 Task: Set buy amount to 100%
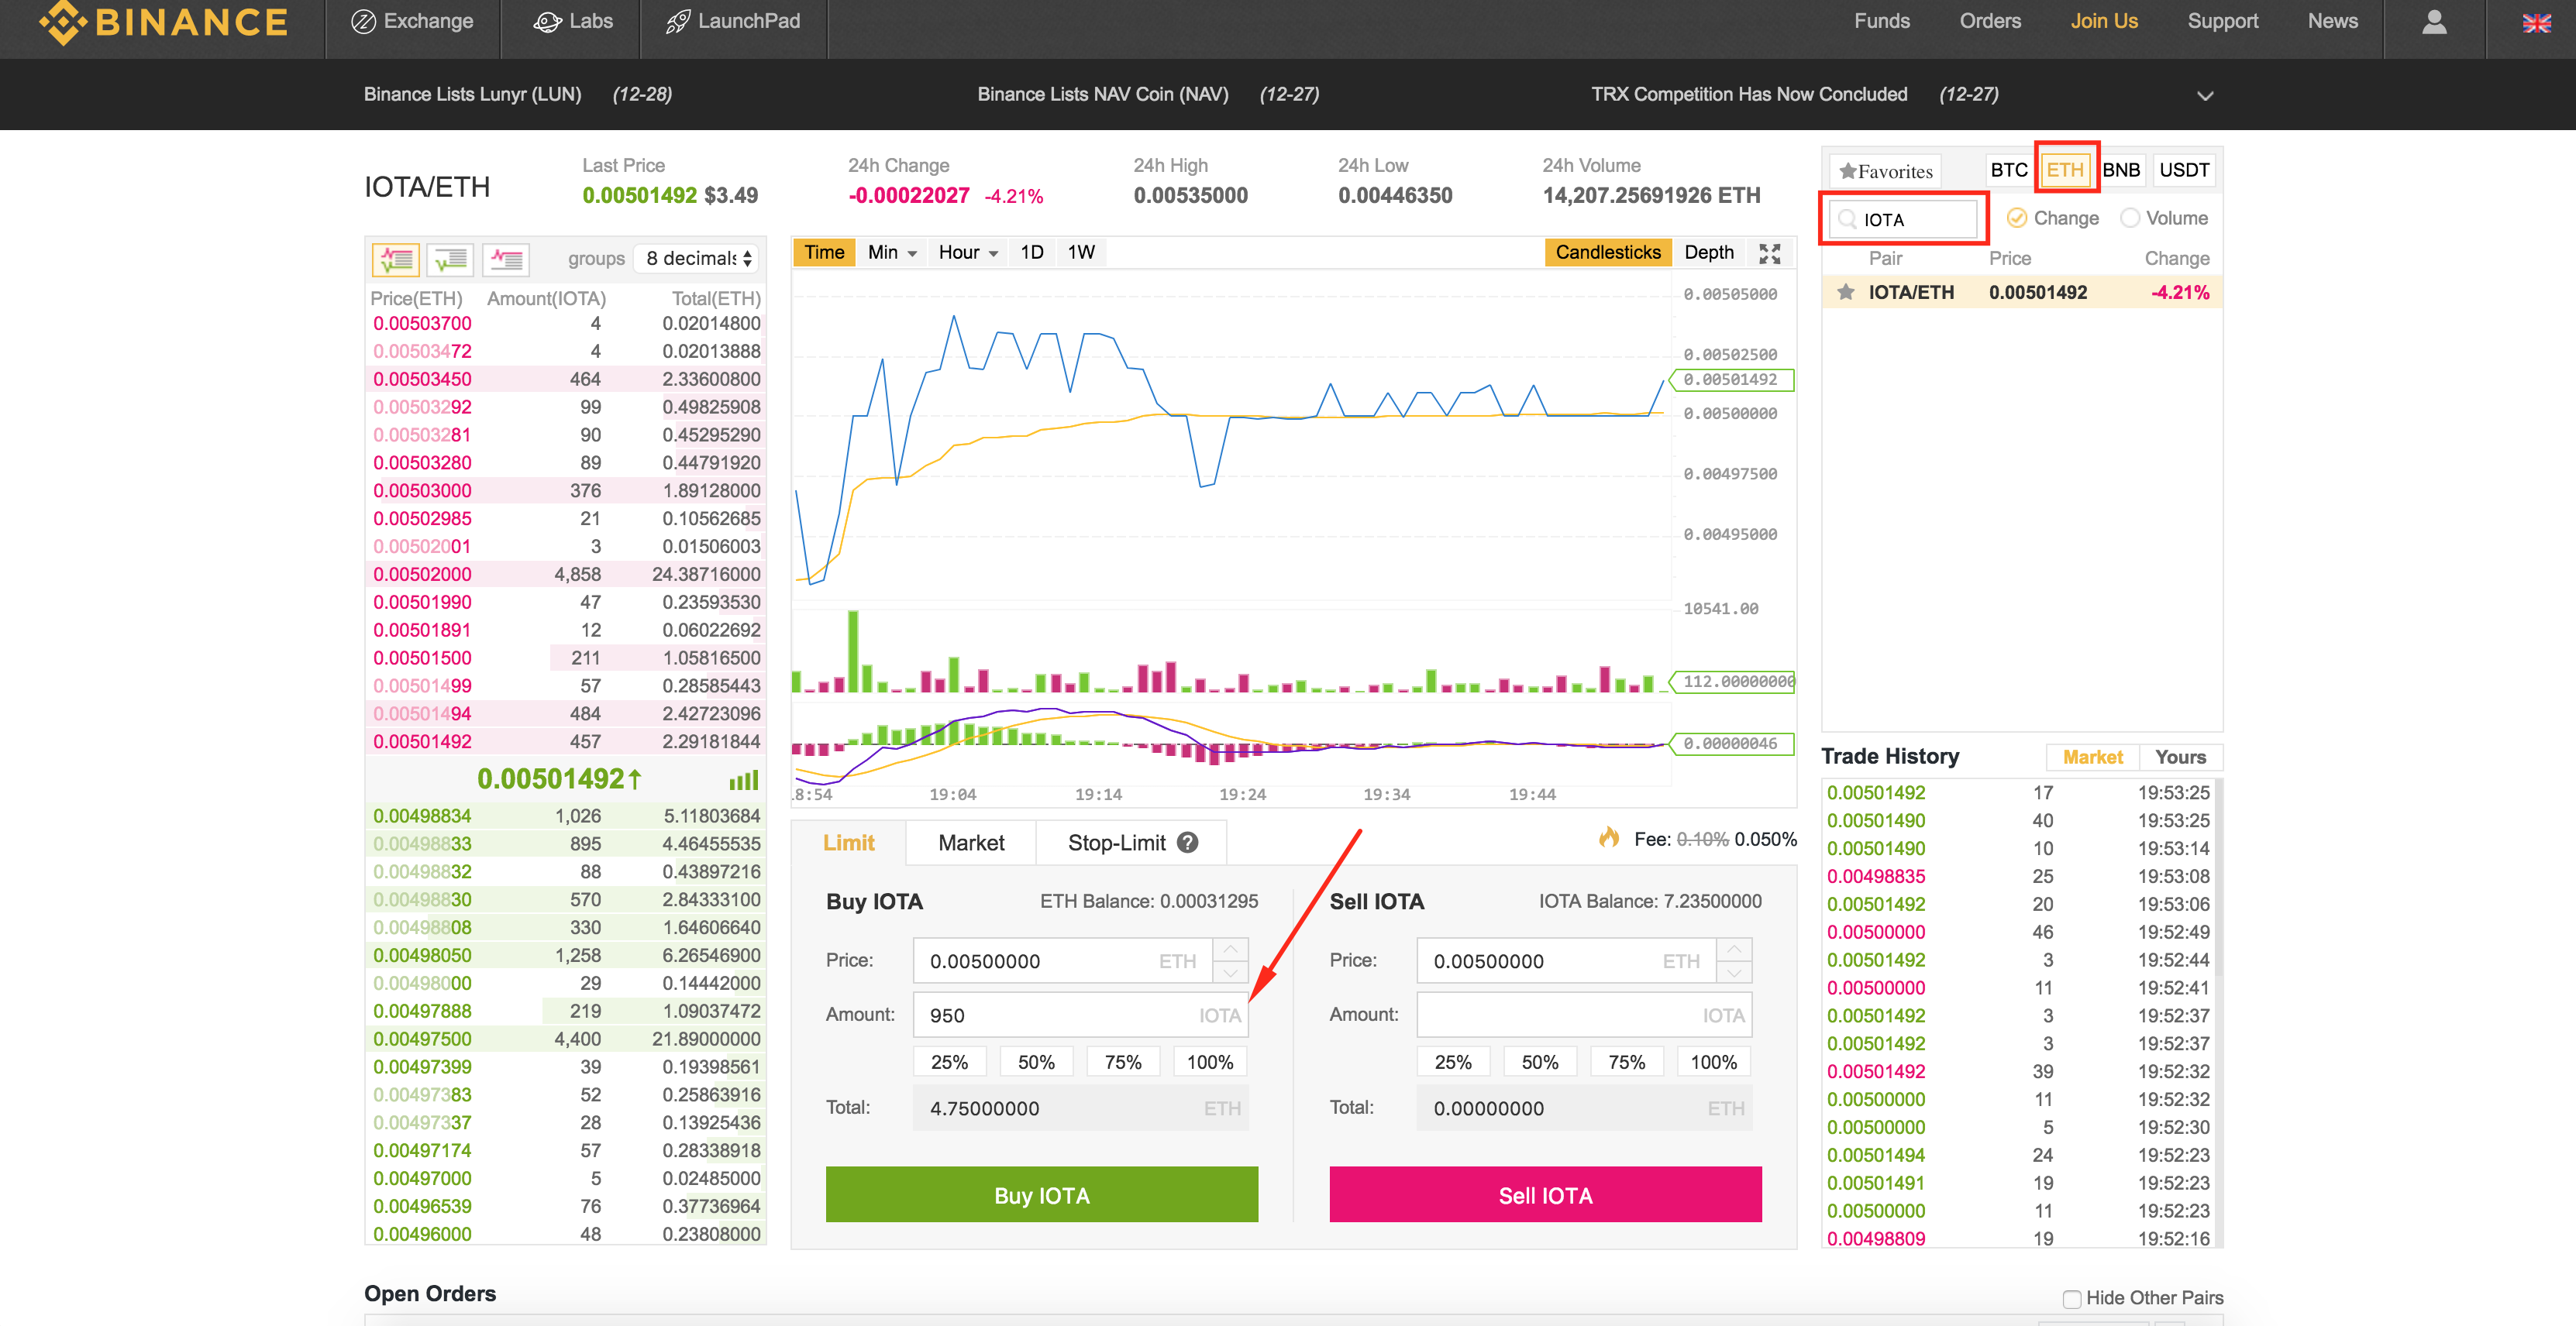coord(1210,1061)
